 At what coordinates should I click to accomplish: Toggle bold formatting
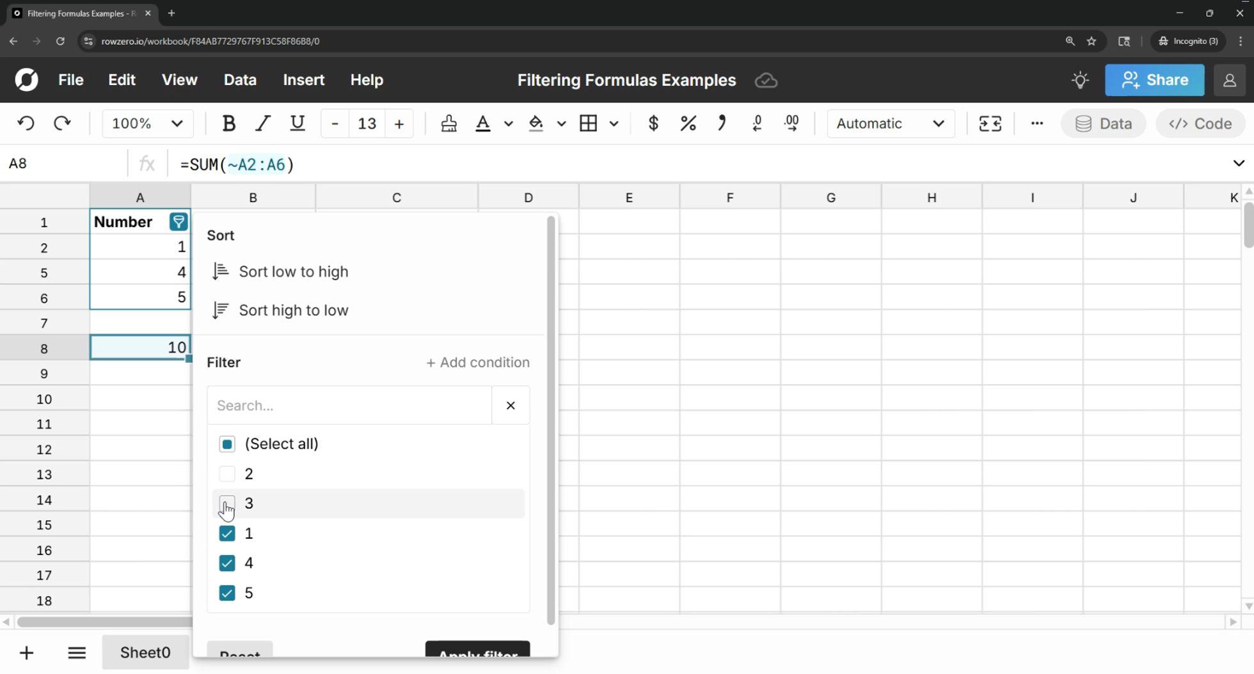[x=228, y=124]
